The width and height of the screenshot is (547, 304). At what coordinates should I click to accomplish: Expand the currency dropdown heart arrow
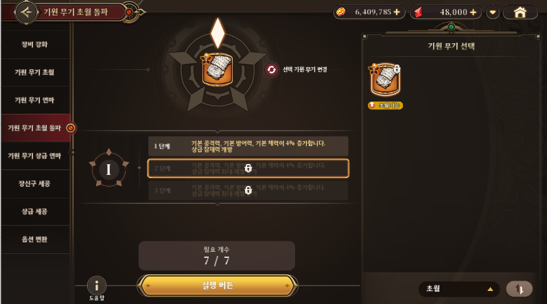(493, 12)
